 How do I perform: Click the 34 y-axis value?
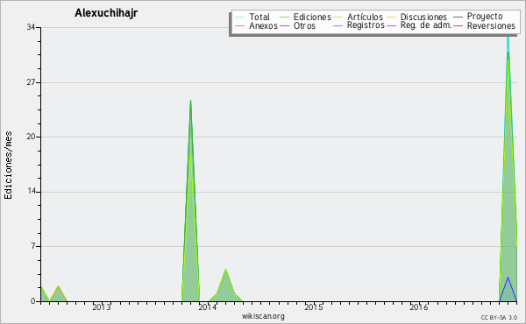tap(31, 27)
